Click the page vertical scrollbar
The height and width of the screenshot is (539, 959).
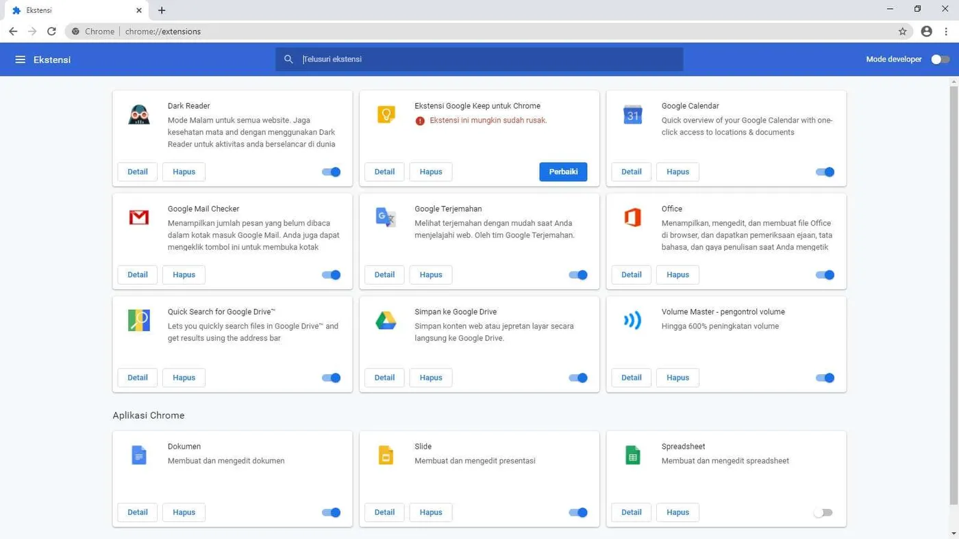coord(954,295)
